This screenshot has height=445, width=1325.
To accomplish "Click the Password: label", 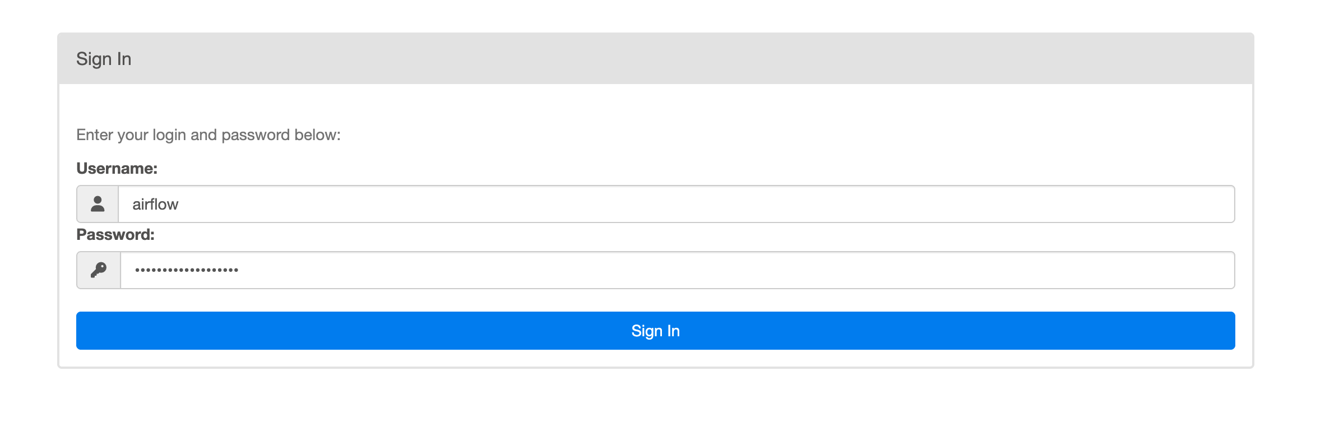I will click(x=115, y=234).
